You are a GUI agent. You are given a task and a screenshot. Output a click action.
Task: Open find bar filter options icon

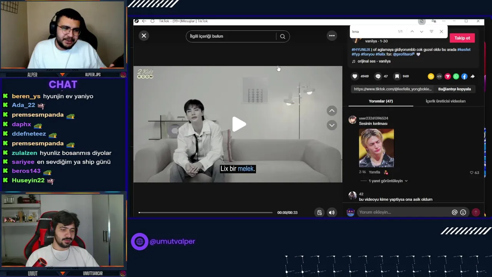coord(431,32)
